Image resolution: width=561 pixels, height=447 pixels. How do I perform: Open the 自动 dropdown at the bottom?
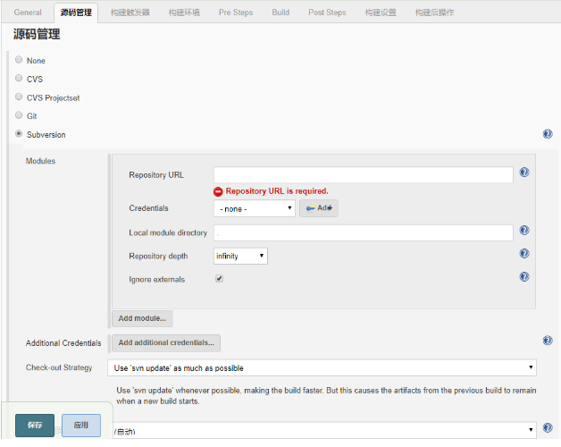322,430
